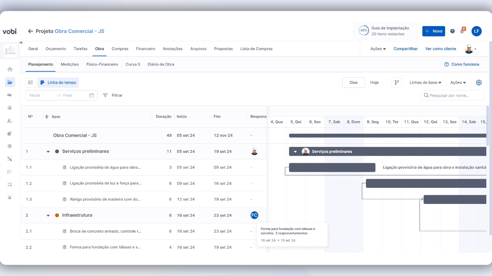This screenshot has height=276, width=492.
Task: Open the projects folder icon in sidebar
Action: coord(10,82)
